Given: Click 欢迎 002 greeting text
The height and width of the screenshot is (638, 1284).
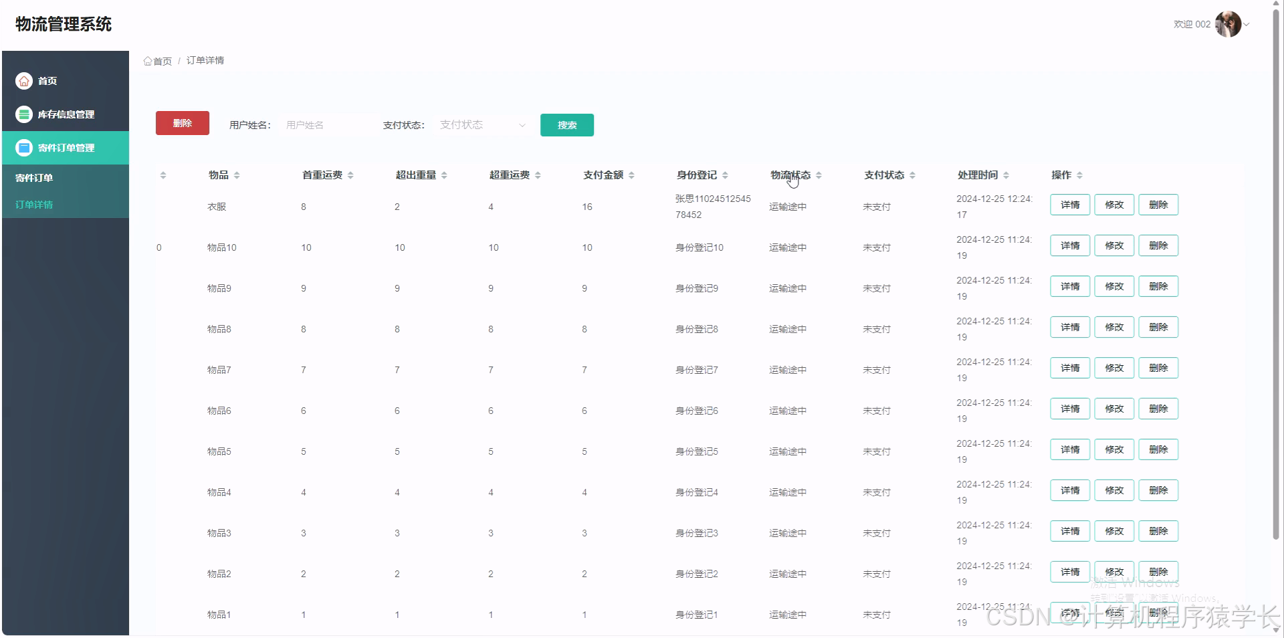Looking at the screenshot, I should pyautogui.click(x=1192, y=24).
